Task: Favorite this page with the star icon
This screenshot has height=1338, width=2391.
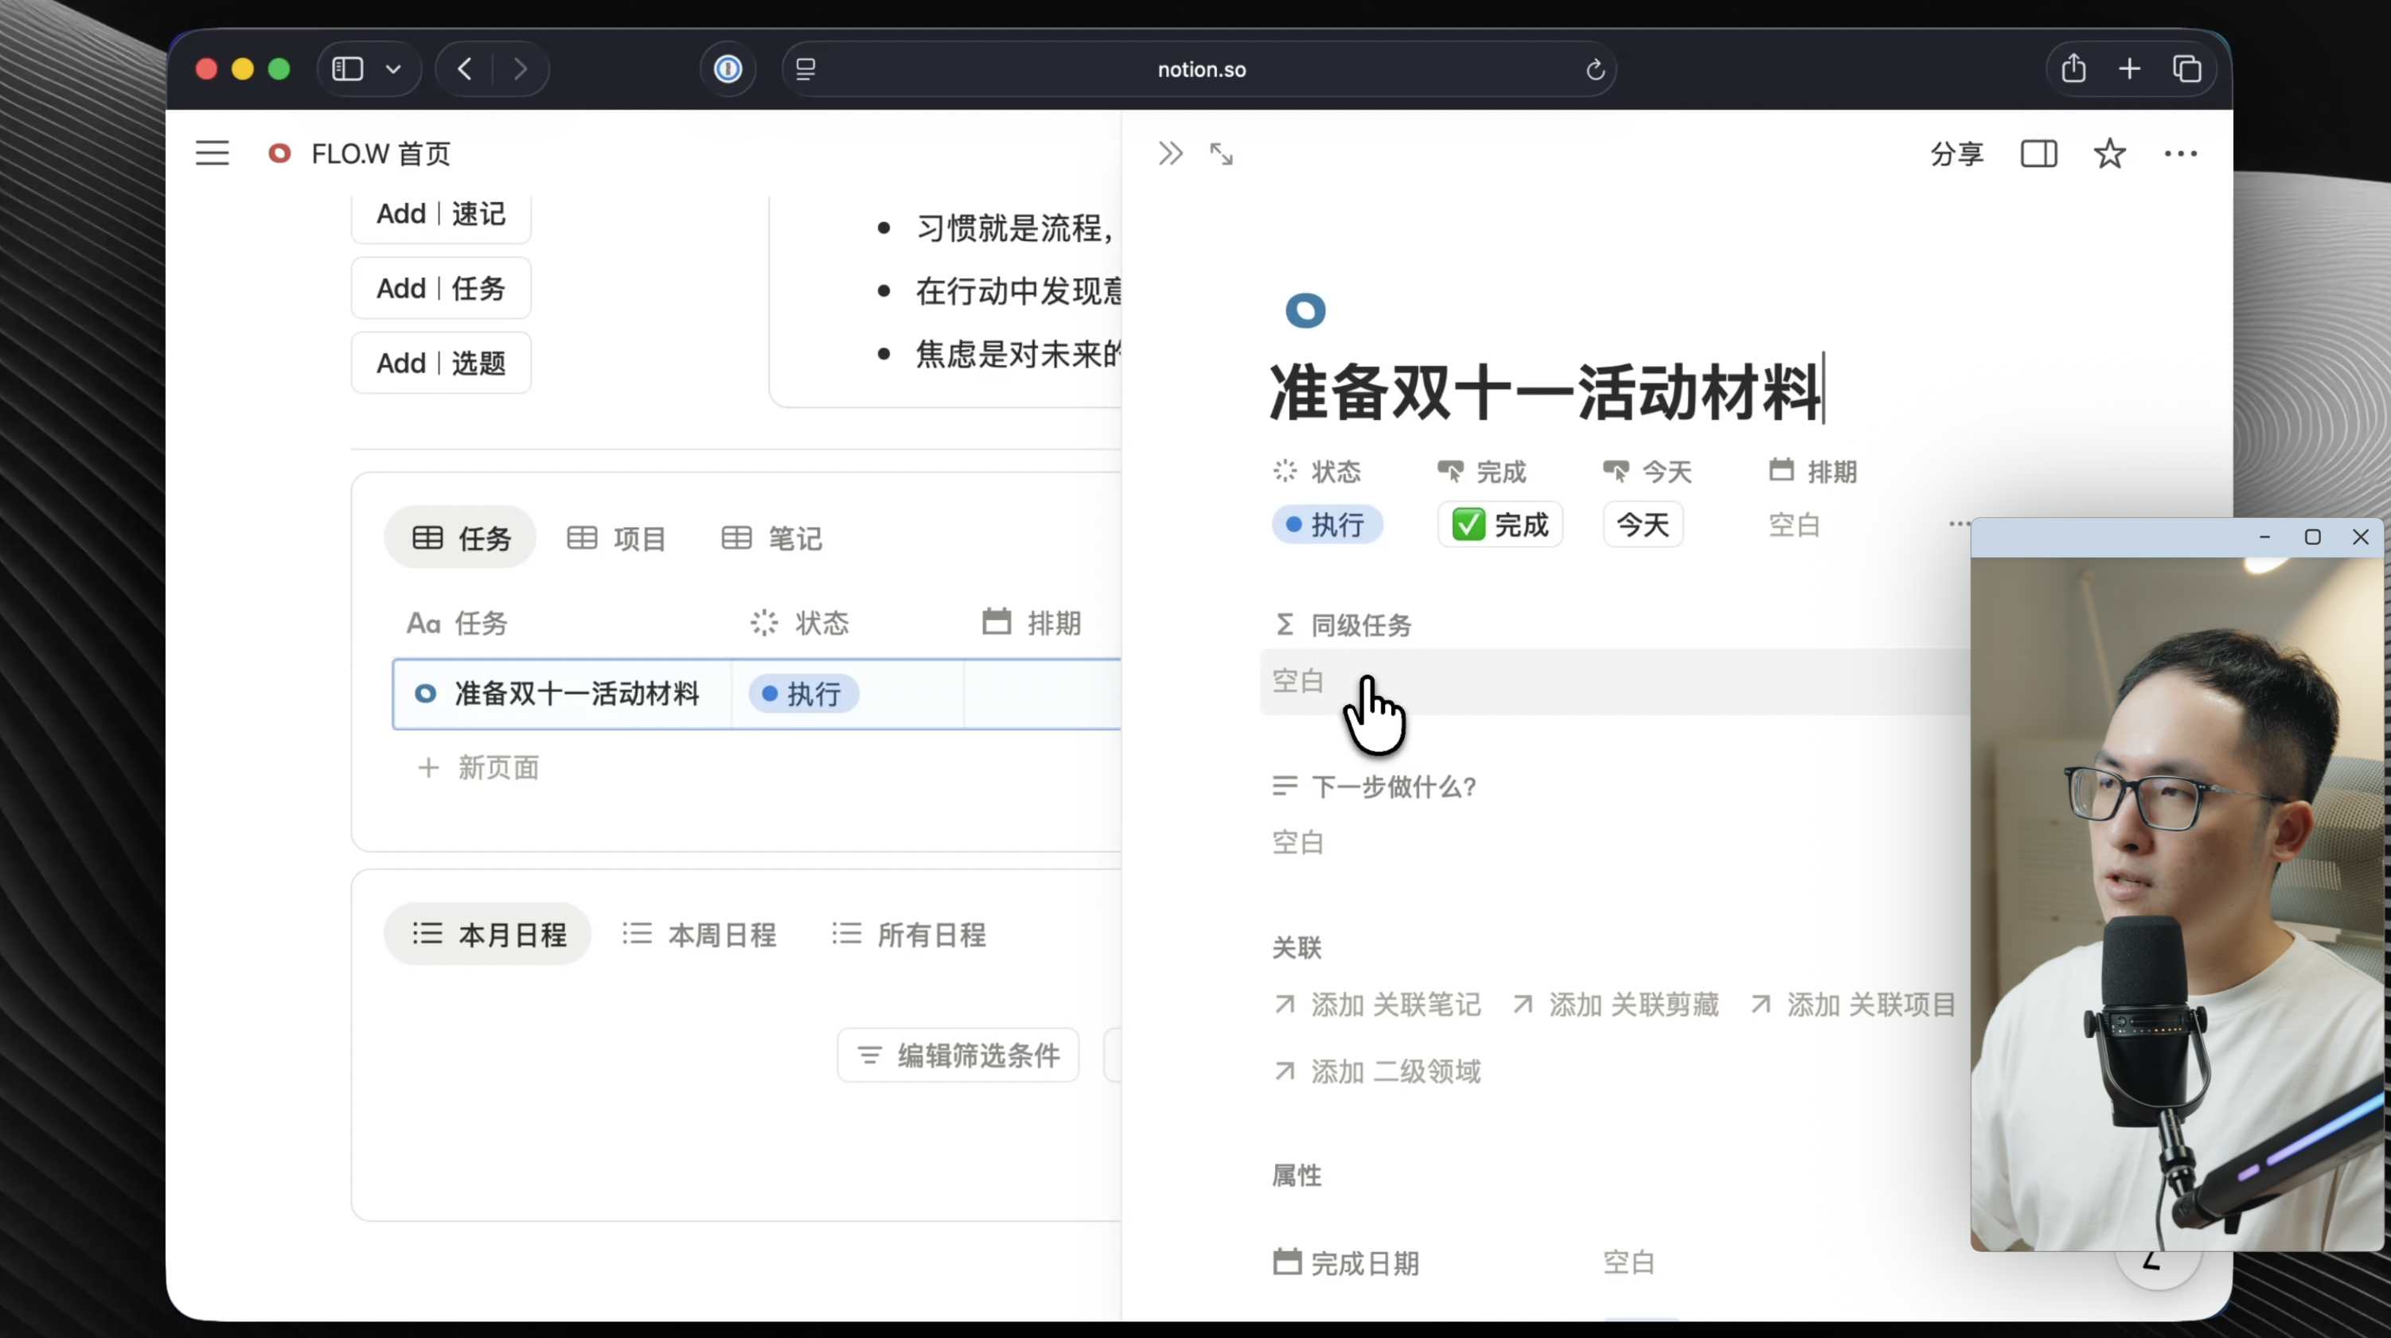Action: click(2108, 154)
